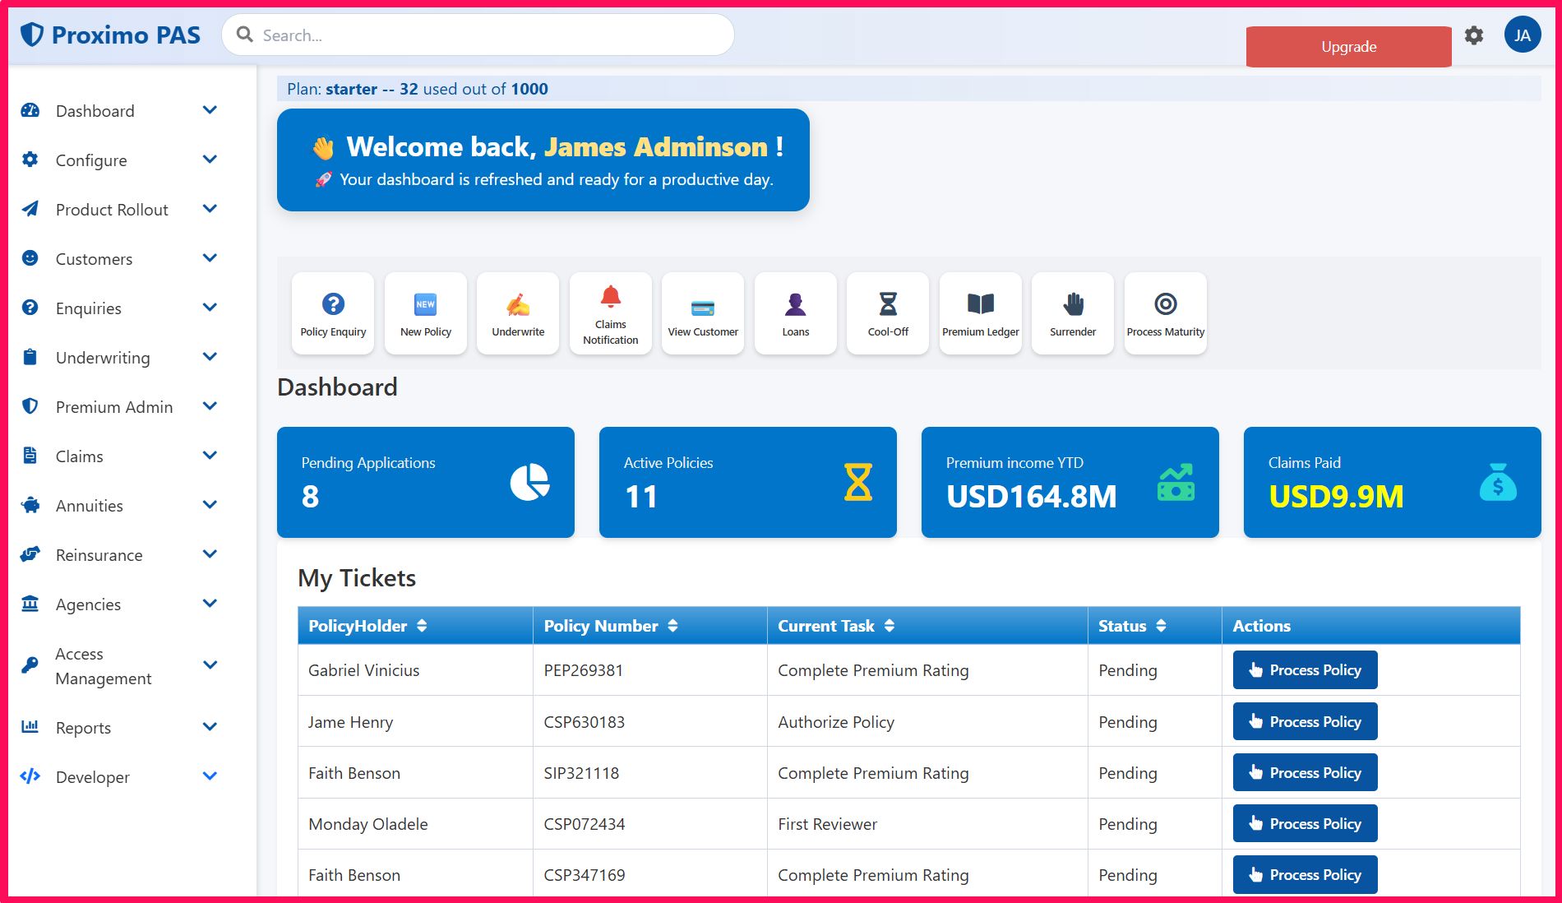Click the red Upgrade button

(x=1348, y=47)
